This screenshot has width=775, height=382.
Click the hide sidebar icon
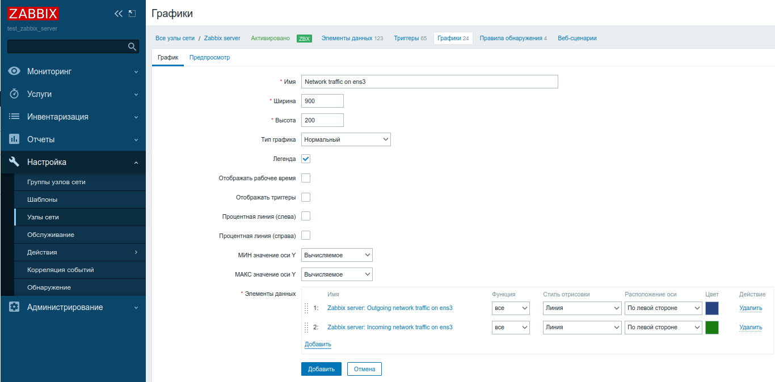point(132,14)
